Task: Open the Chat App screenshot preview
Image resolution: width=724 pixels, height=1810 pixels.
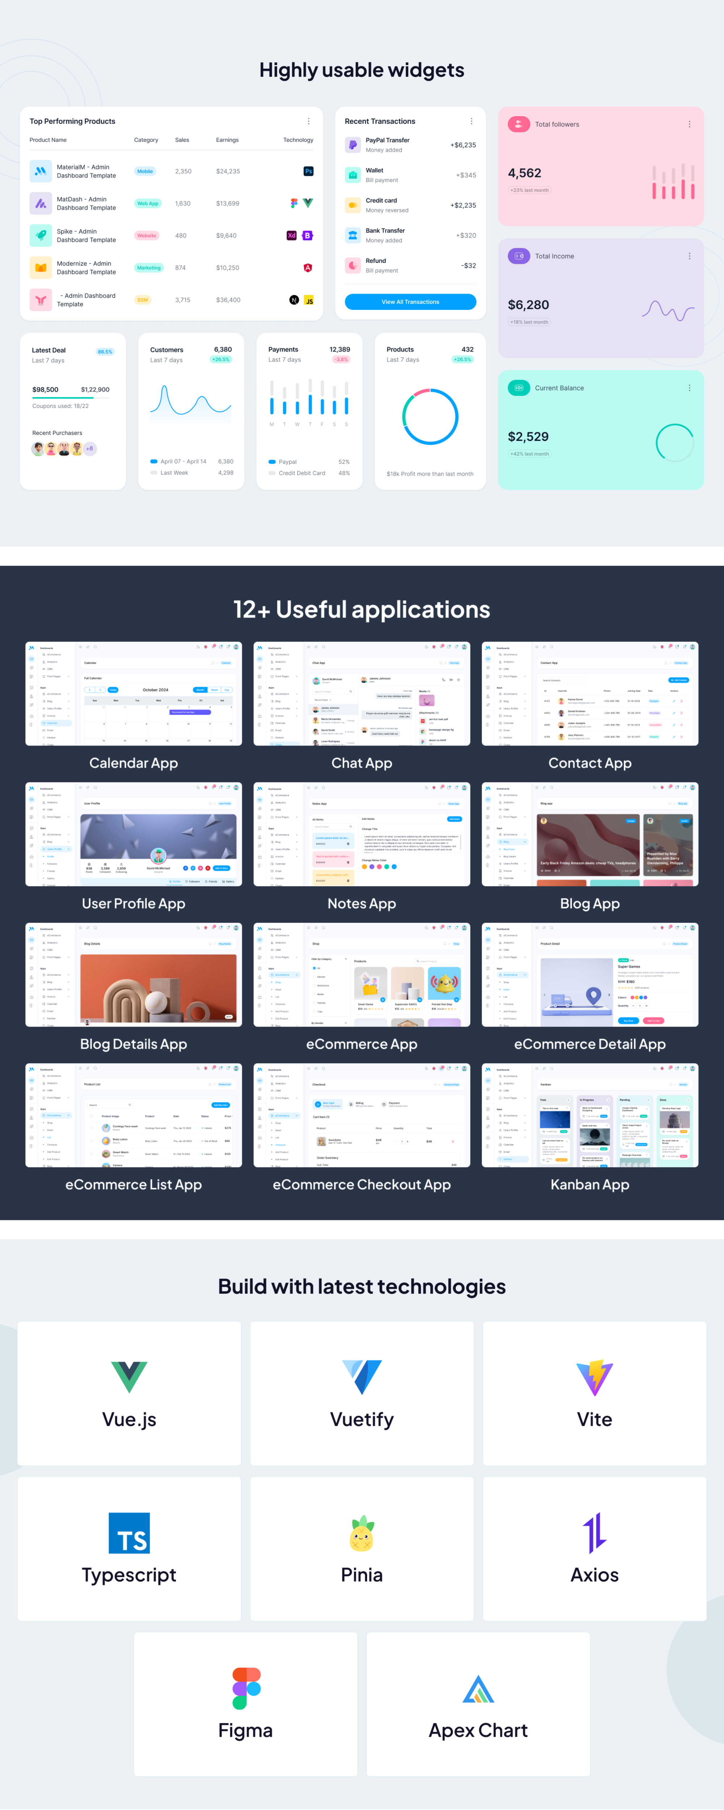Action: pyautogui.click(x=361, y=694)
